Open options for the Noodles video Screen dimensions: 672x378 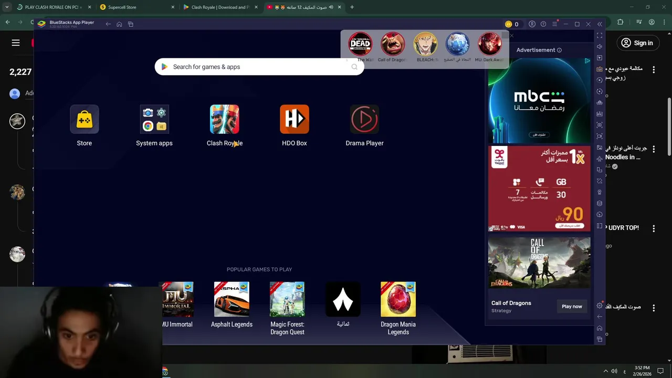654,149
